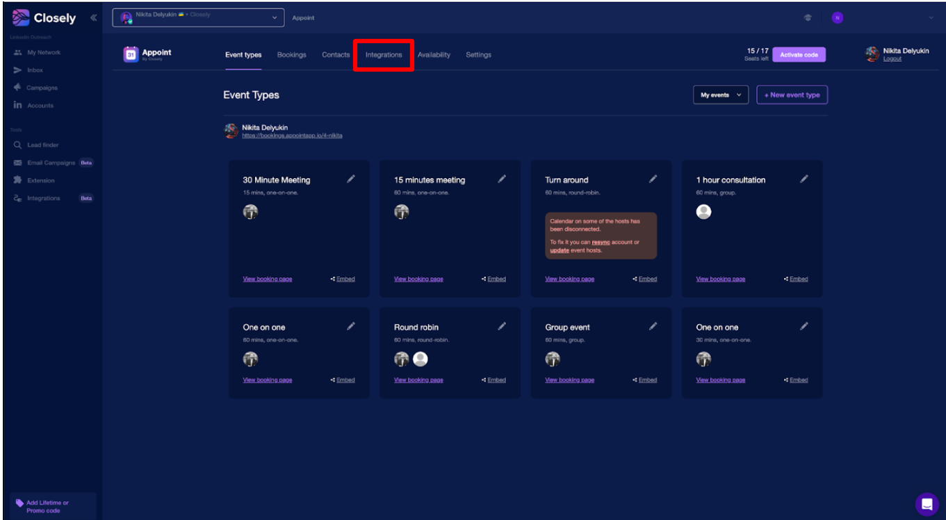Image resolution: width=946 pixels, height=520 pixels.
Task: Click Activate code button
Action: pos(799,55)
